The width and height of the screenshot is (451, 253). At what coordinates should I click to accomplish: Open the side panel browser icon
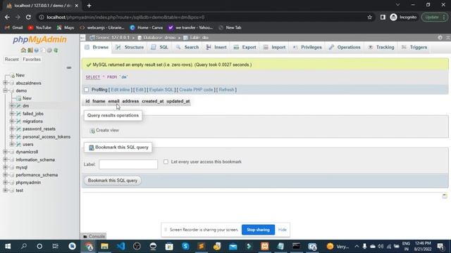(x=383, y=17)
